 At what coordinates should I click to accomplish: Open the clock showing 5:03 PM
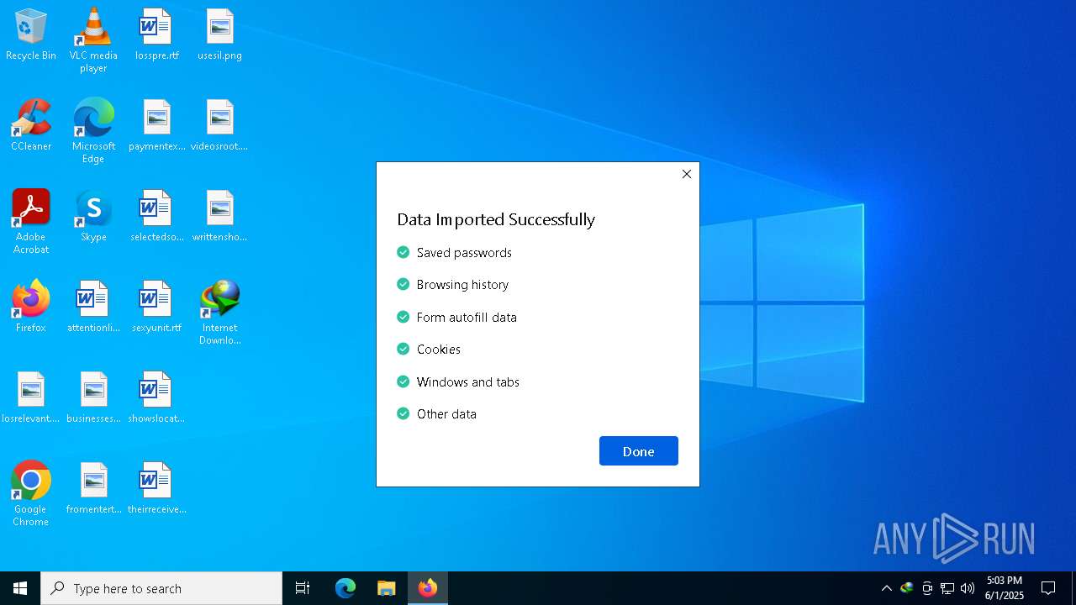pyautogui.click(x=1005, y=588)
